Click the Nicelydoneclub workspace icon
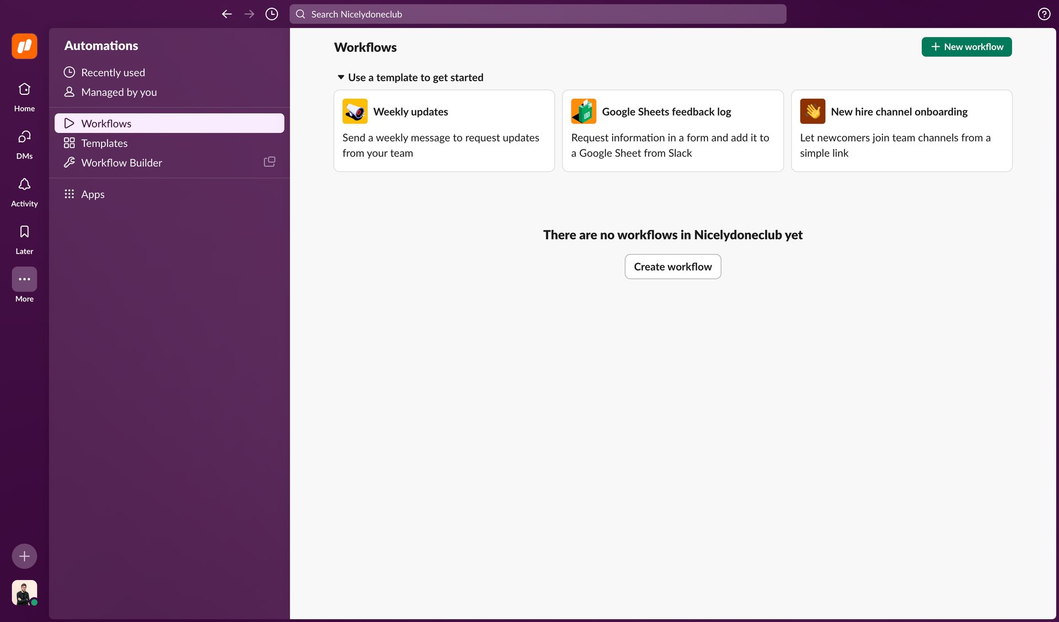 tap(24, 46)
